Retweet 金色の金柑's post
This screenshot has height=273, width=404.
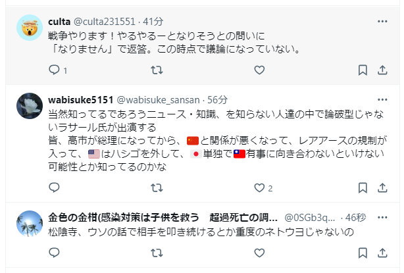pos(157,253)
